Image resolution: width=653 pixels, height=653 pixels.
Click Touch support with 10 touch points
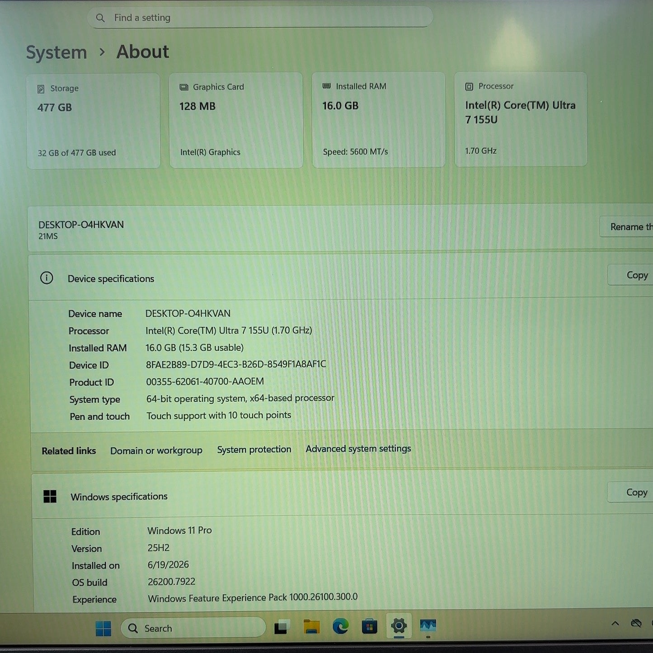(219, 415)
